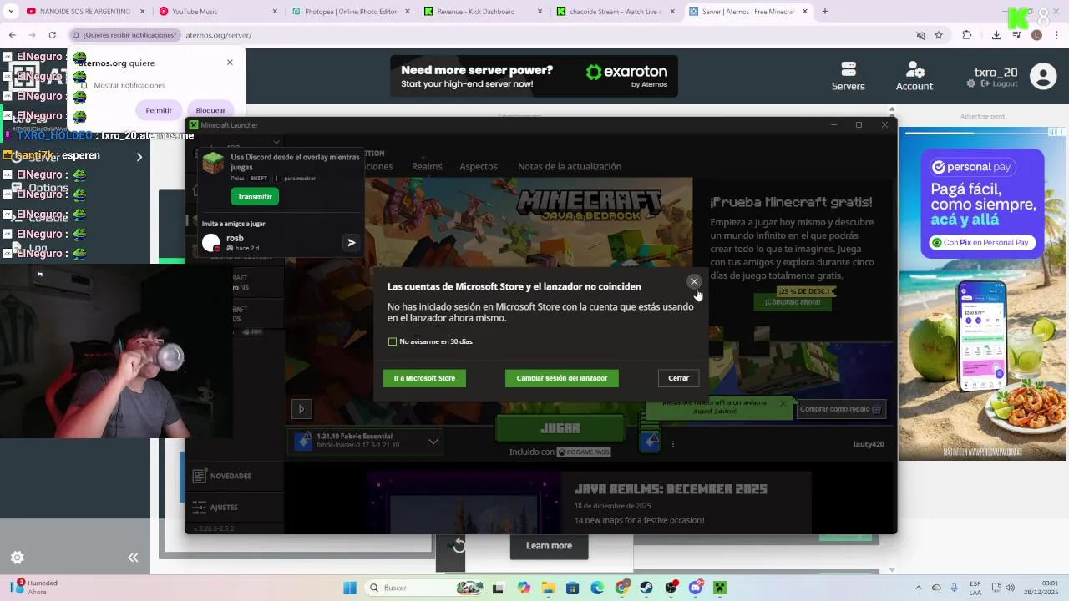Click the green JUGAR button
This screenshot has width=1069, height=601.
[x=560, y=428]
